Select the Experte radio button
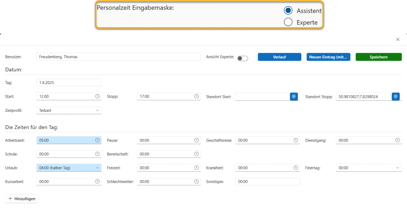Image resolution: width=407 pixels, height=211 pixels. 289,22
